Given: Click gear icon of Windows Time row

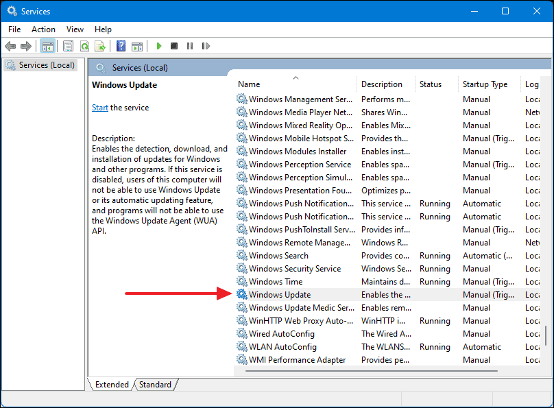Looking at the screenshot, I should pos(241,281).
